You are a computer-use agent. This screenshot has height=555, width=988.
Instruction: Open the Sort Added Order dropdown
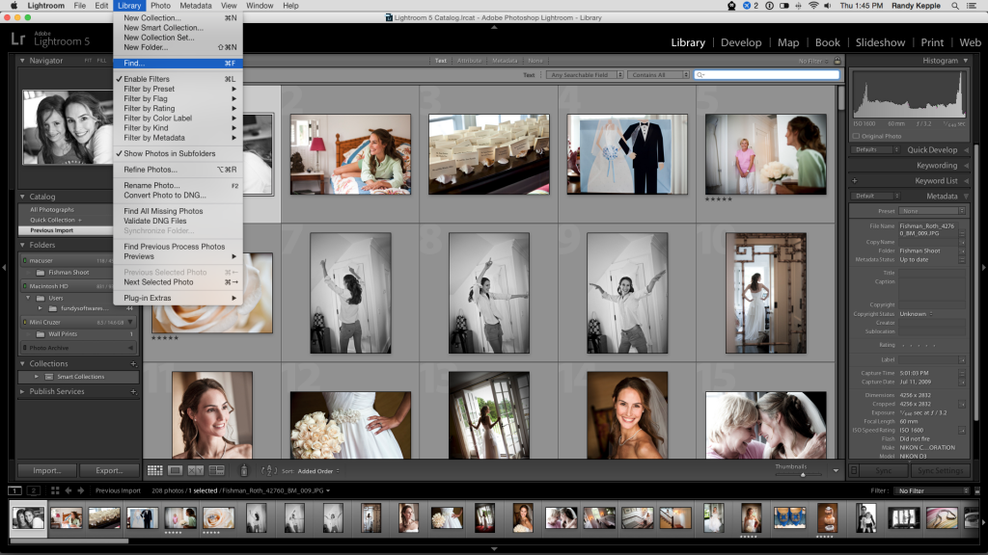318,471
